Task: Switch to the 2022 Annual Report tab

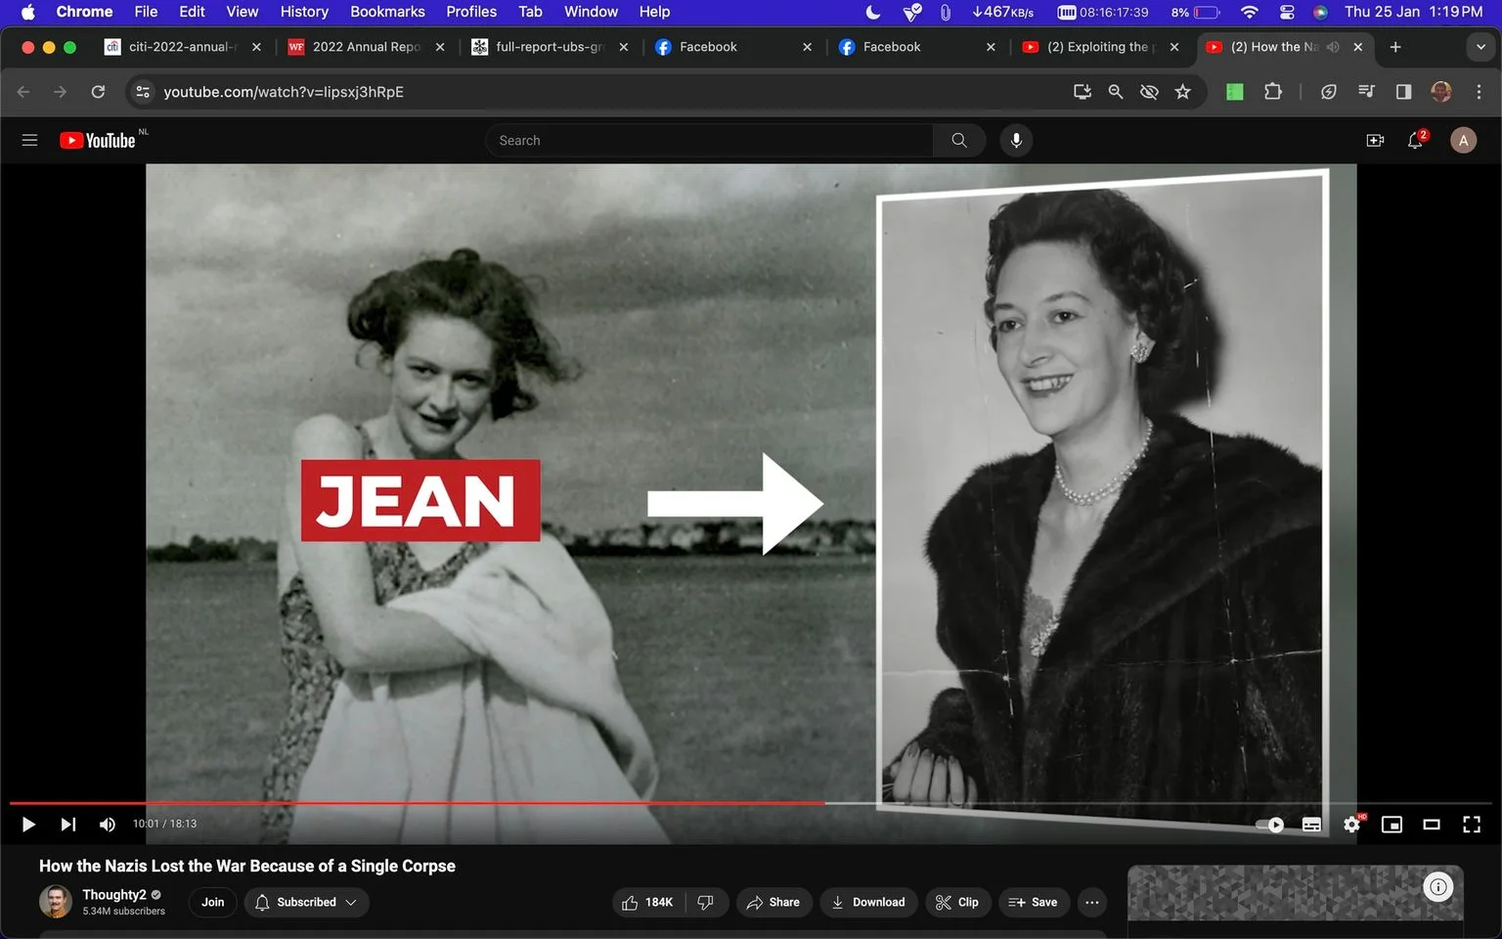Action: pos(367,47)
